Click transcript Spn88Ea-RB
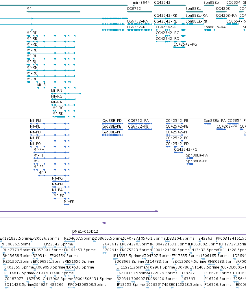 point(194,24)
